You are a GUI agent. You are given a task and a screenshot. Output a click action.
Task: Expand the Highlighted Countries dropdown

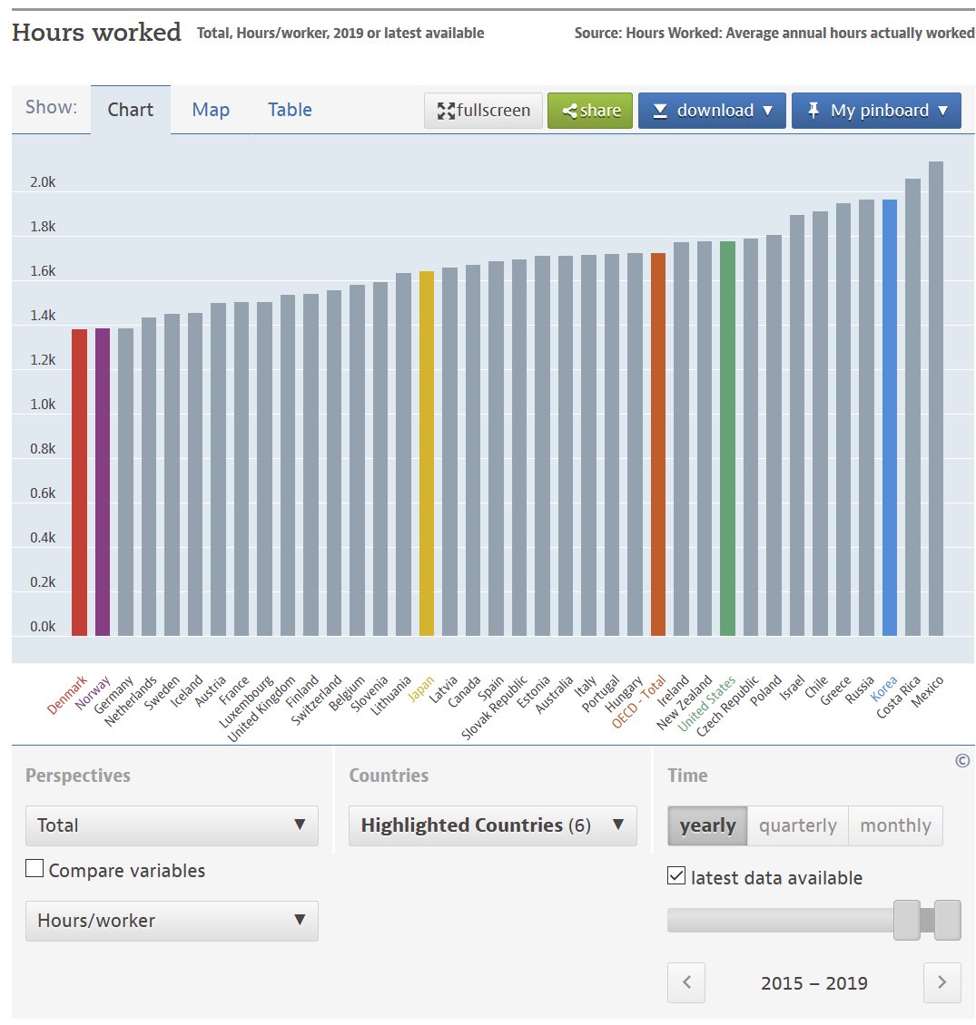point(492,825)
